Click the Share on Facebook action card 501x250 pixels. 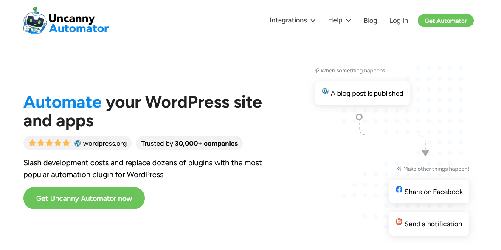coord(429,191)
